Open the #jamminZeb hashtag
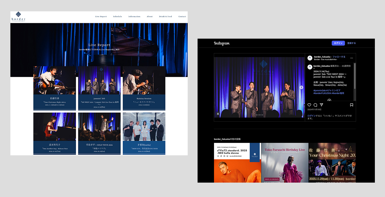Viewport: 385px width, 197px height. point(320,90)
